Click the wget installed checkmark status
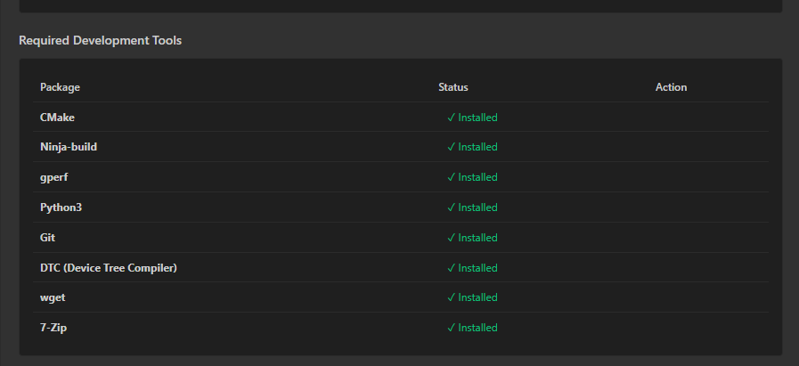This screenshot has width=799, height=366. pyautogui.click(x=472, y=297)
